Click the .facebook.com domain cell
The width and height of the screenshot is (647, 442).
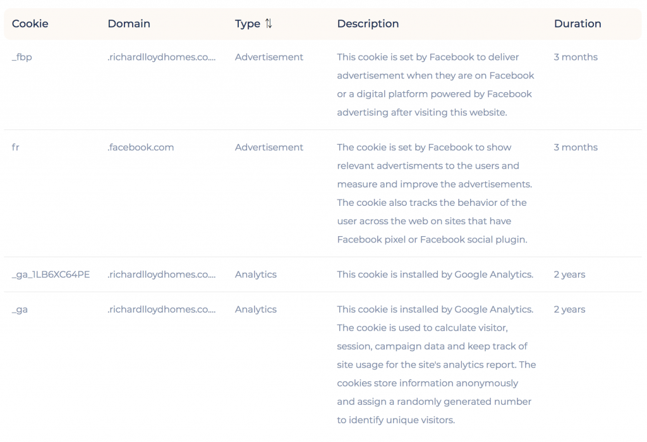point(141,147)
